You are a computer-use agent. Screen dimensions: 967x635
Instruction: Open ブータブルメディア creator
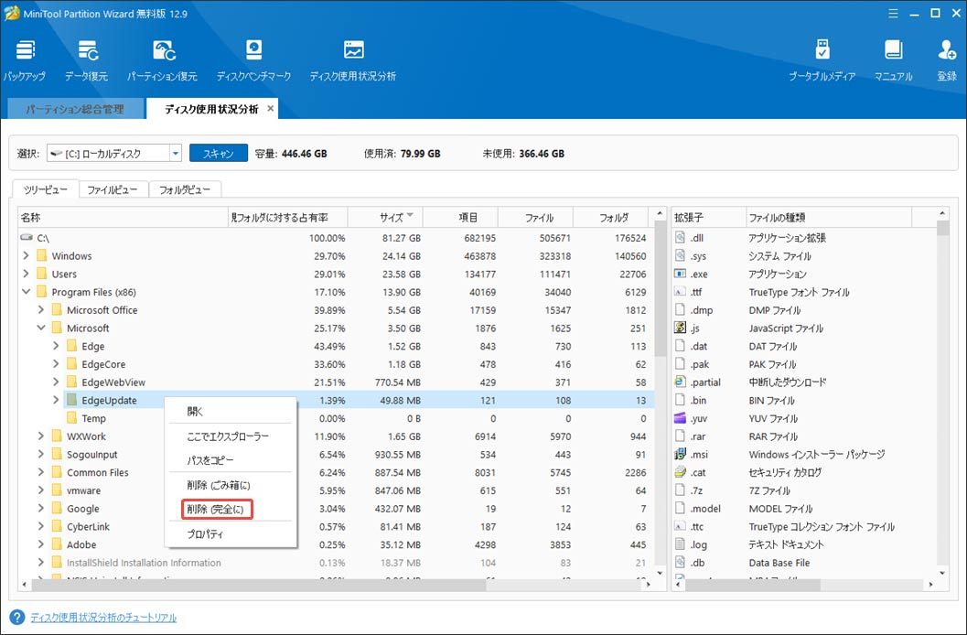coord(822,60)
